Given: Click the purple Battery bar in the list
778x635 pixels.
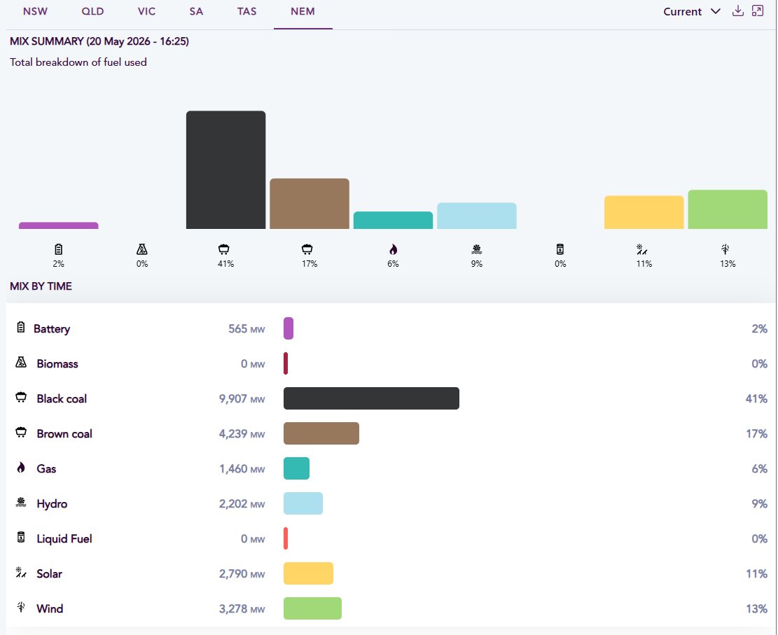Looking at the screenshot, I should coord(289,328).
